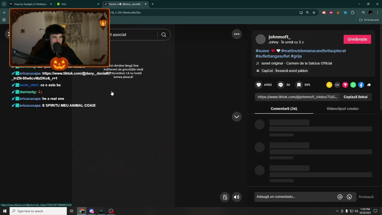Open the All Bookmarks folder
The width and height of the screenshot is (382, 215).
[369, 20]
